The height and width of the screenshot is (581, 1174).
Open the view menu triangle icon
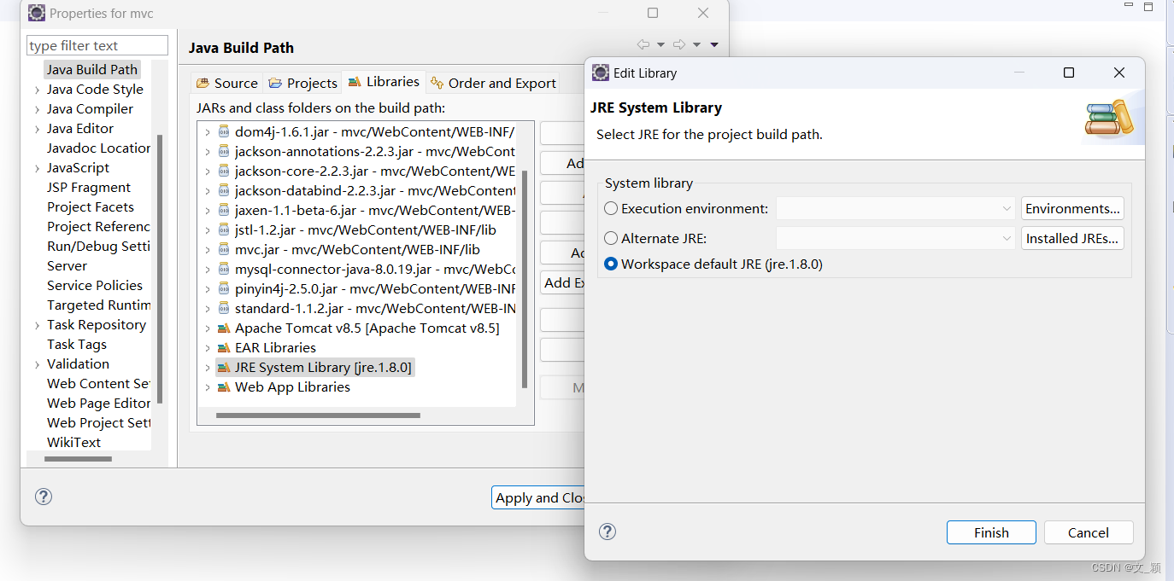pos(714,44)
